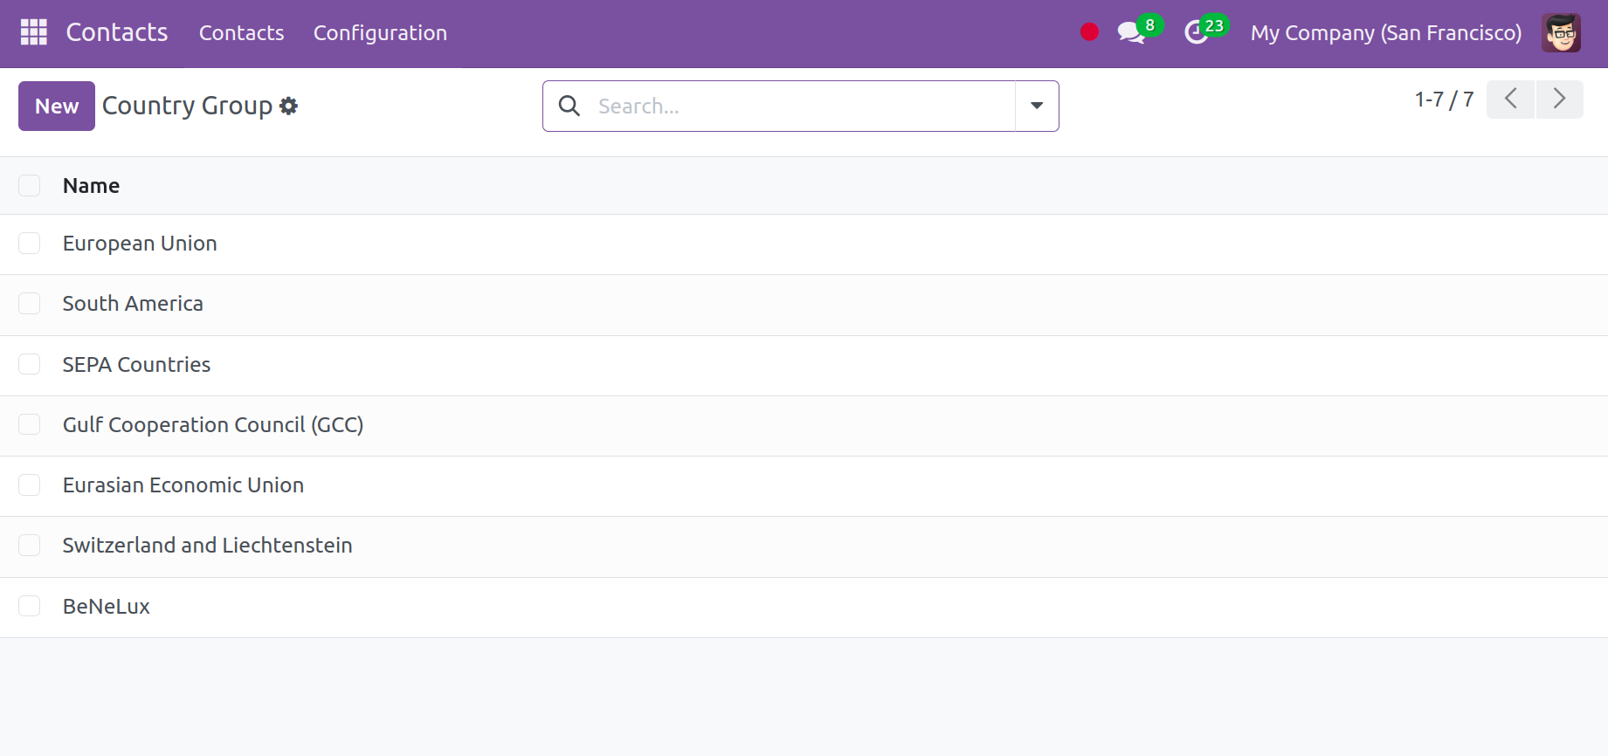Screen dimensions: 1608x756
Task: Check the Eurasian Economic Union row checkbox
Action: click(x=30, y=485)
